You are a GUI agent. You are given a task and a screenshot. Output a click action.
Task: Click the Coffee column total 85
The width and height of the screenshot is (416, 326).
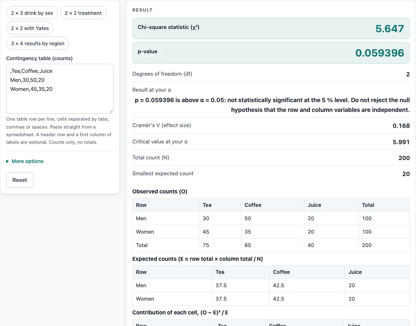click(x=248, y=245)
